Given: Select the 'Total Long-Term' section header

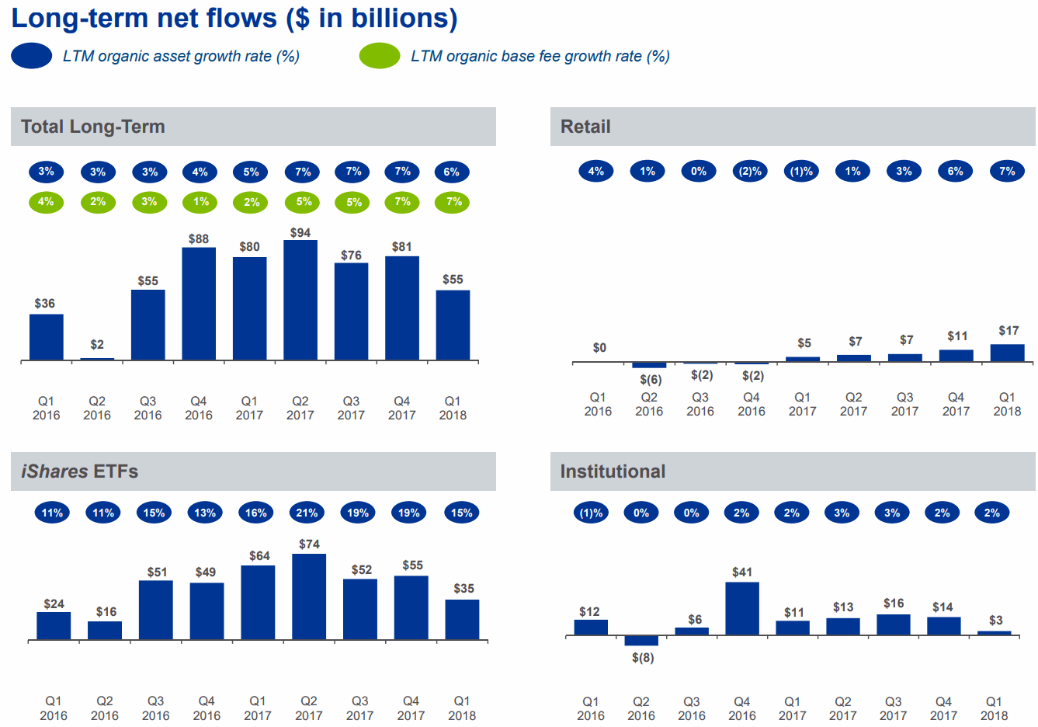Looking at the screenshot, I should [x=253, y=127].
